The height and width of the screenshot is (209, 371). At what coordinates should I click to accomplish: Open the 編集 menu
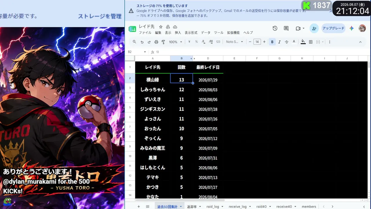(158, 33)
